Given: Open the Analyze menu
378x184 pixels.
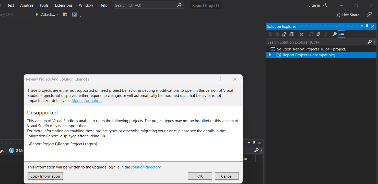Looking at the screenshot, I should pos(27,5).
